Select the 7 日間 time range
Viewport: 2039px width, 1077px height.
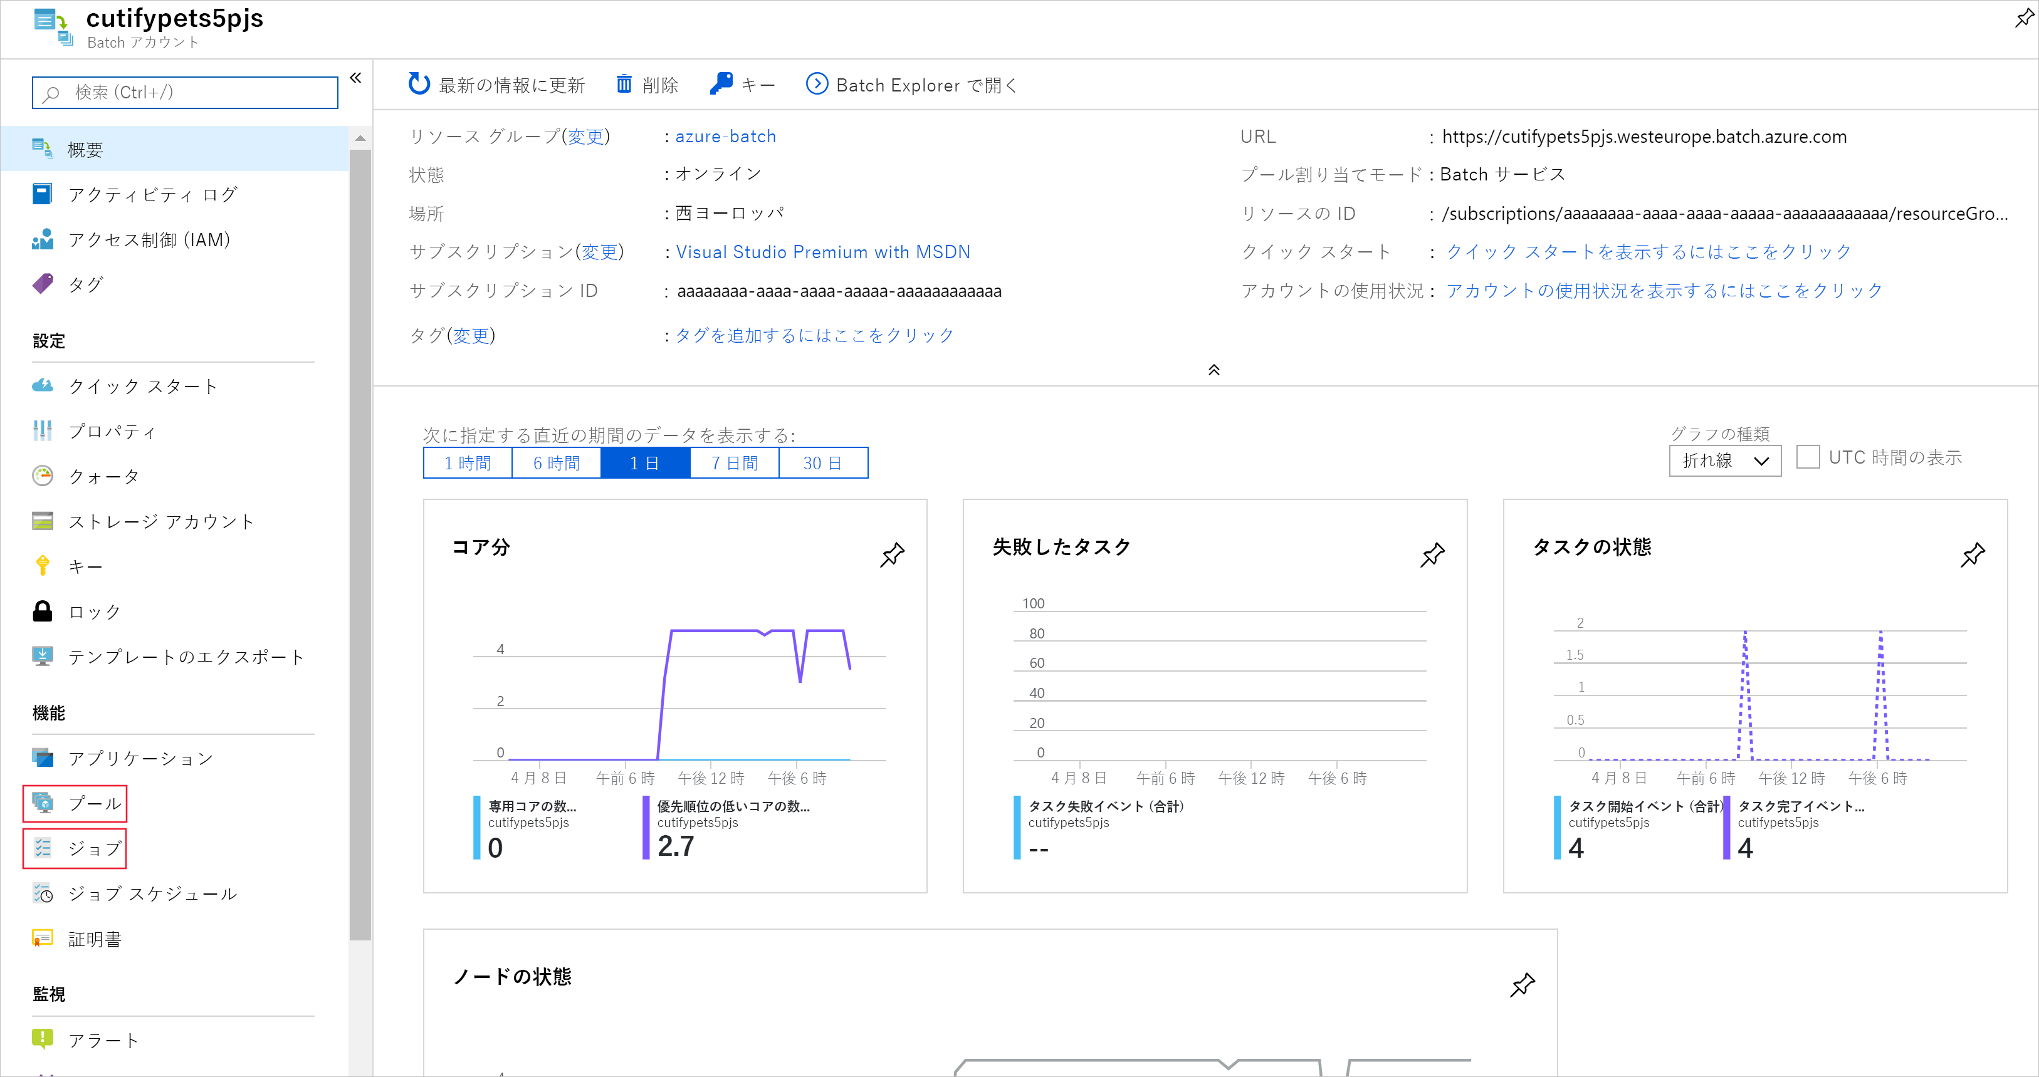(735, 463)
